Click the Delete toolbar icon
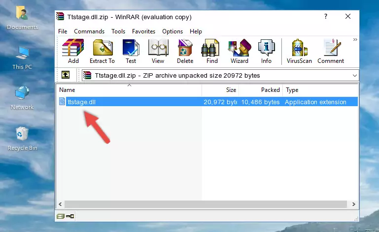The width and height of the screenshot is (379, 232). click(x=185, y=52)
